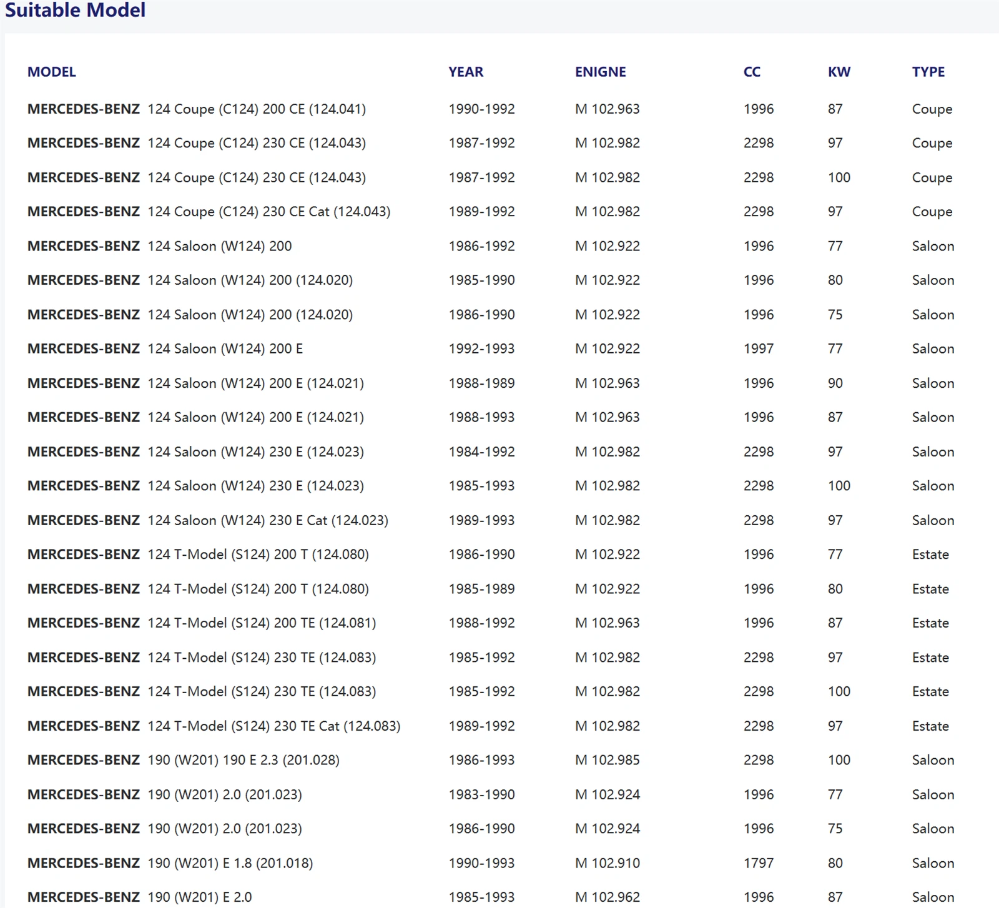The height and width of the screenshot is (908, 999).
Task: Click the year range 1988-1989
Action: tap(481, 383)
